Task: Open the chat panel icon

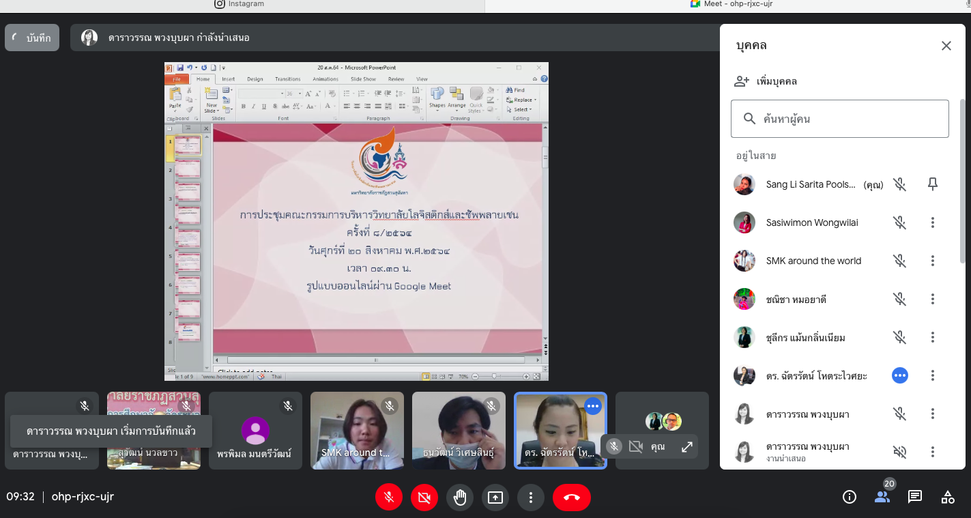Action: (x=915, y=497)
